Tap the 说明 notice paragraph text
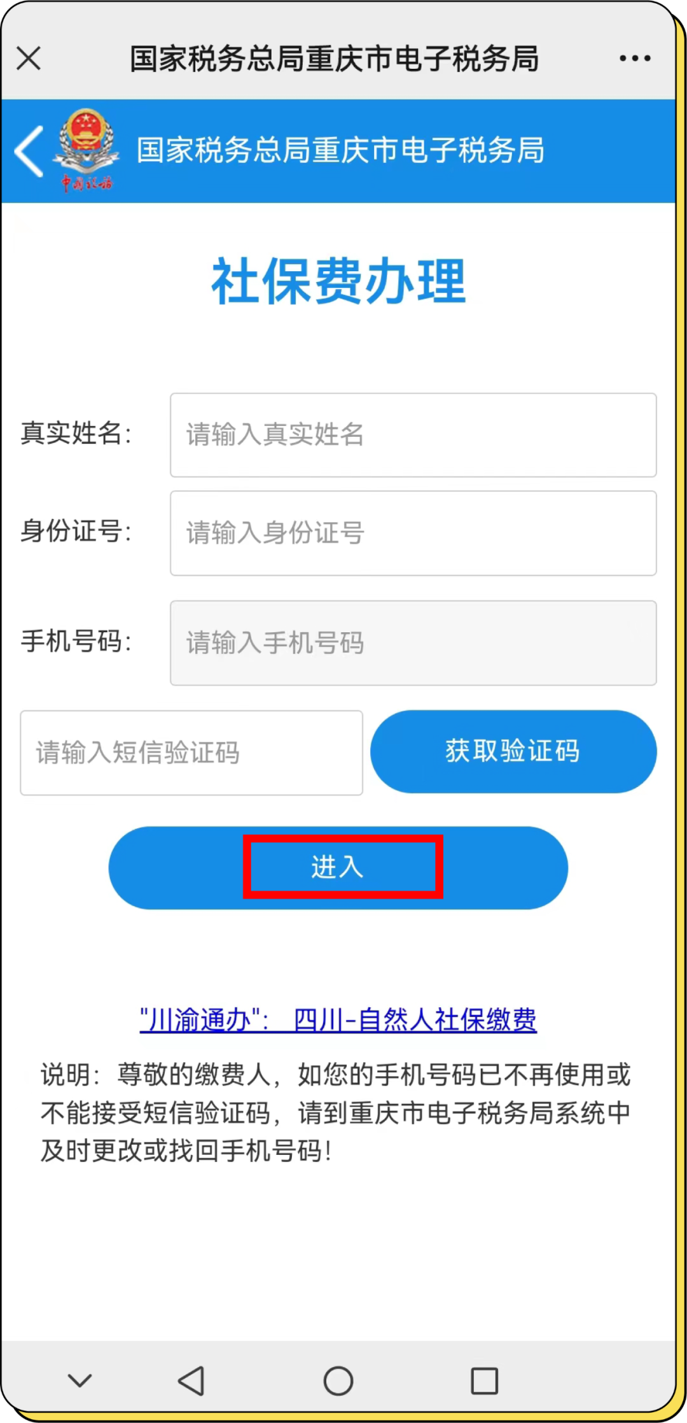 [335, 1112]
